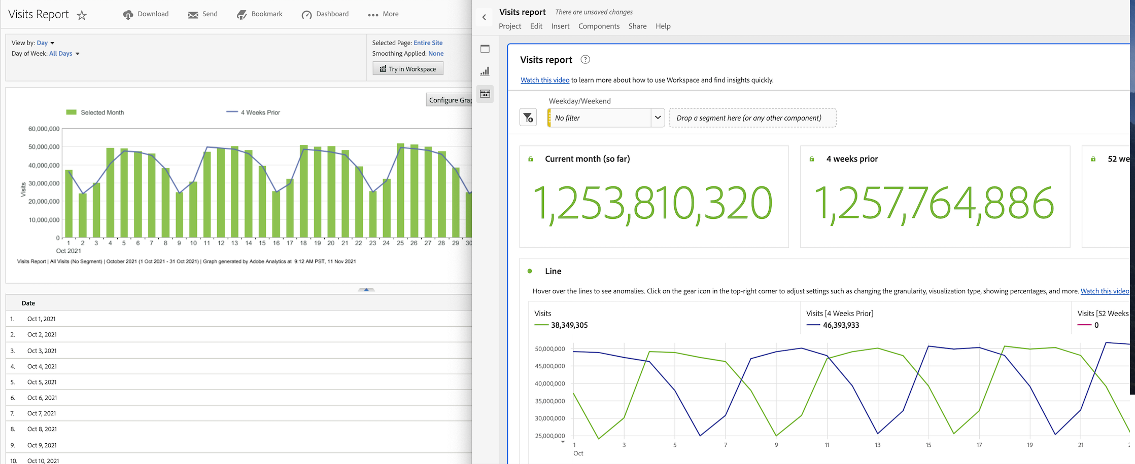The height and width of the screenshot is (464, 1135).
Task: Collapse the left panel with back chevron
Action: coord(484,17)
